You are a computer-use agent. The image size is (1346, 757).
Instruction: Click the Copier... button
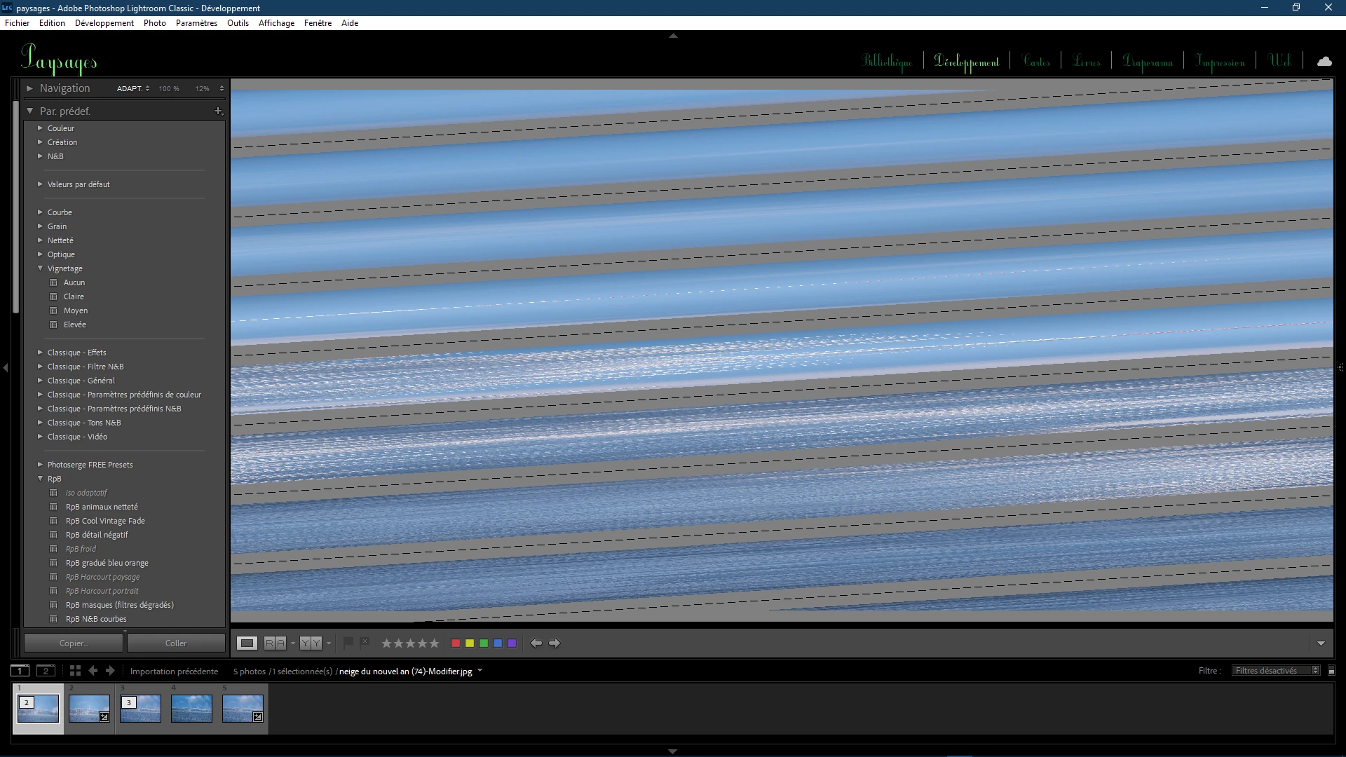(x=74, y=643)
